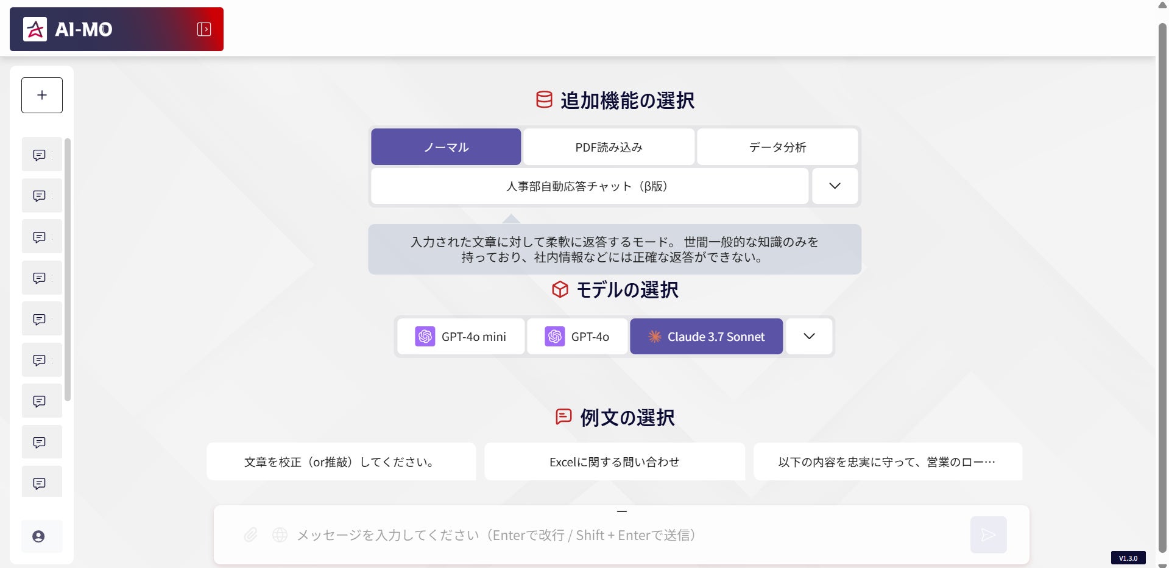The width and height of the screenshot is (1169, 568).
Task: Click the chat icon beside 例文の選択
Action: coord(563,417)
